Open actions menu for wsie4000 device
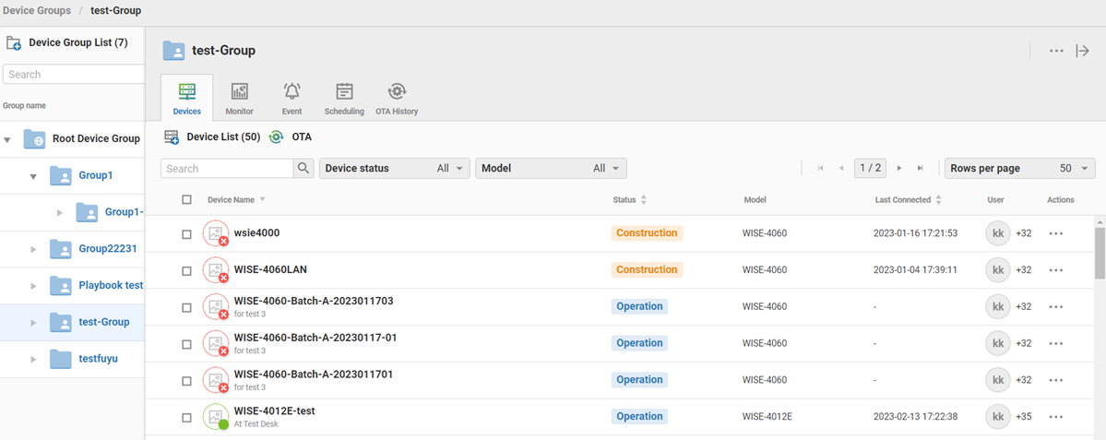The height and width of the screenshot is (440, 1106). coord(1056,234)
